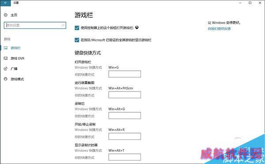The height and width of the screenshot is (164, 265).
Task: Go back with the title bar arrow
Action: (5, 3)
